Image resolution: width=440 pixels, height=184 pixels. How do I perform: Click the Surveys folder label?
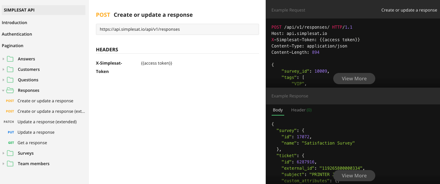[26, 153]
